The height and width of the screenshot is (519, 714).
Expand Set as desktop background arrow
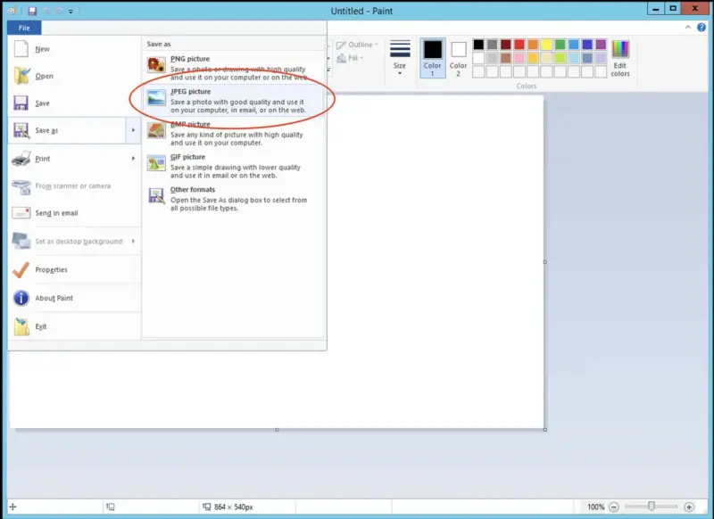click(133, 241)
